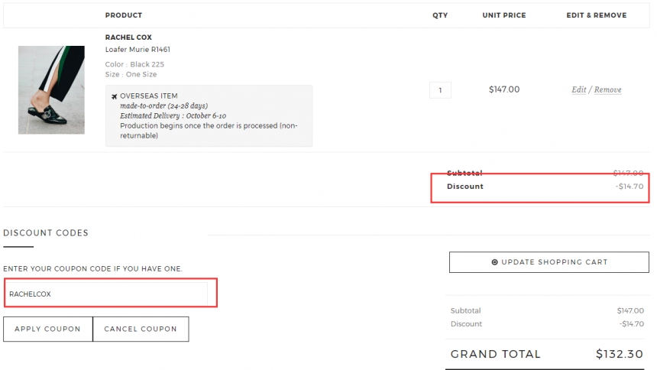Open the RACHEL COX brand name link
The image size is (657, 370).
pos(128,37)
